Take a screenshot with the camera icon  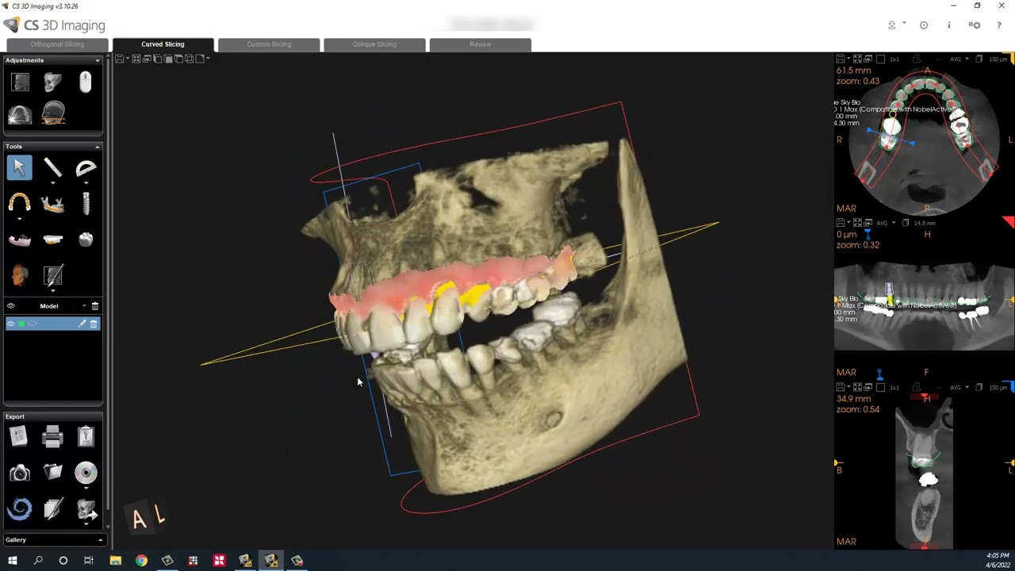[19, 473]
